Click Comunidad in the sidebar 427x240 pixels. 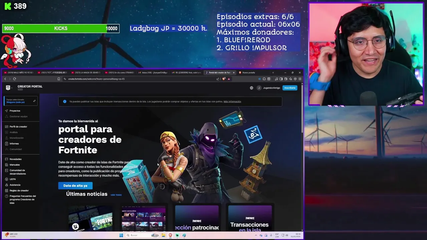pos(16,149)
